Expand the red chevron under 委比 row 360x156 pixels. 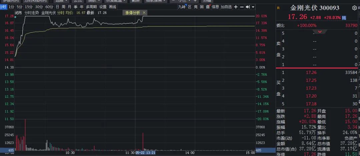(x=320, y=32)
